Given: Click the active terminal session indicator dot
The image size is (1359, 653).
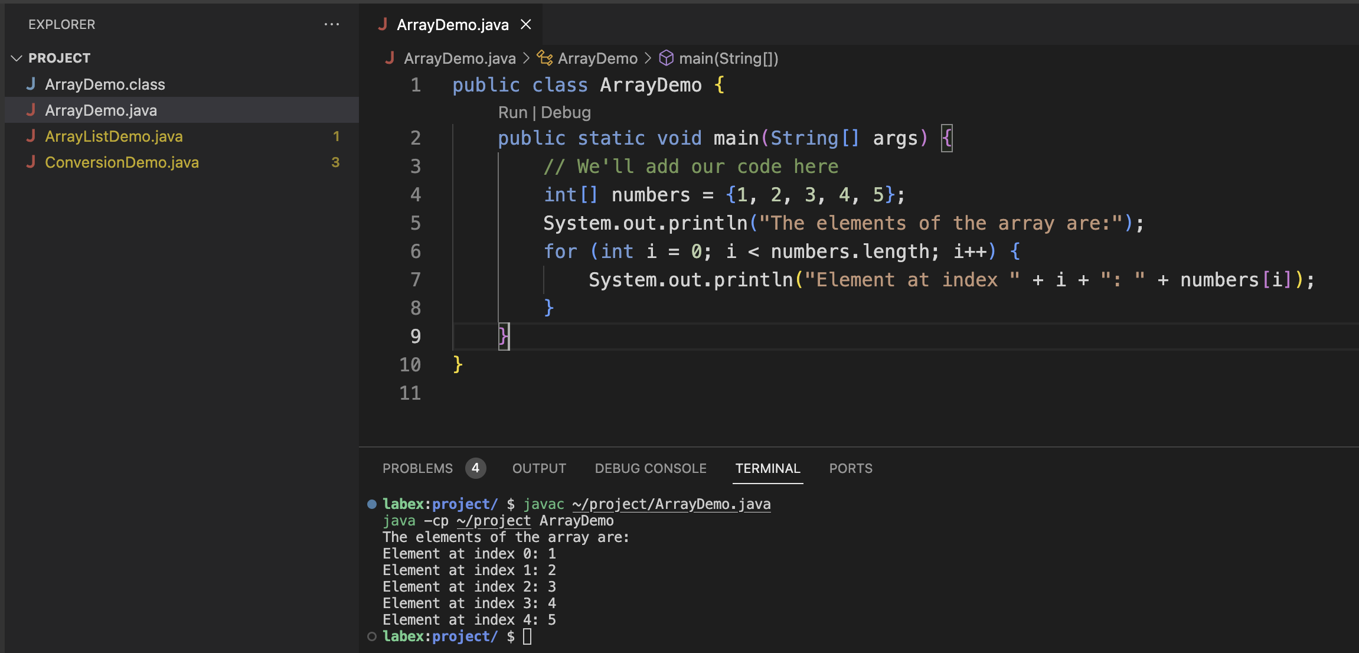Looking at the screenshot, I should tap(371, 504).
